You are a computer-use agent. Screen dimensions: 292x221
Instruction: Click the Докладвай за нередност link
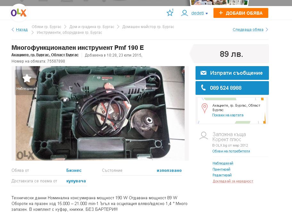[x=233, y=181]
